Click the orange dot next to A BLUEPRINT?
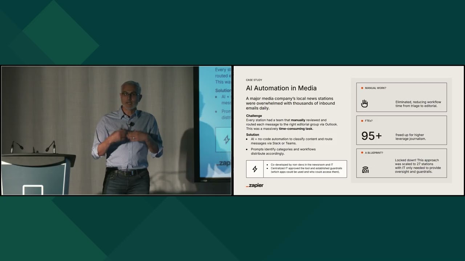Image resolution: width=465 pixels, height=261 pixels. (x=362, y=153)
